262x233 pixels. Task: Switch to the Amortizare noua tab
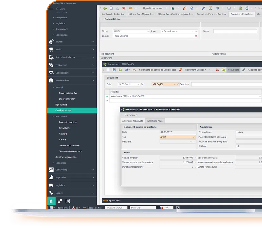coord(155,121)
